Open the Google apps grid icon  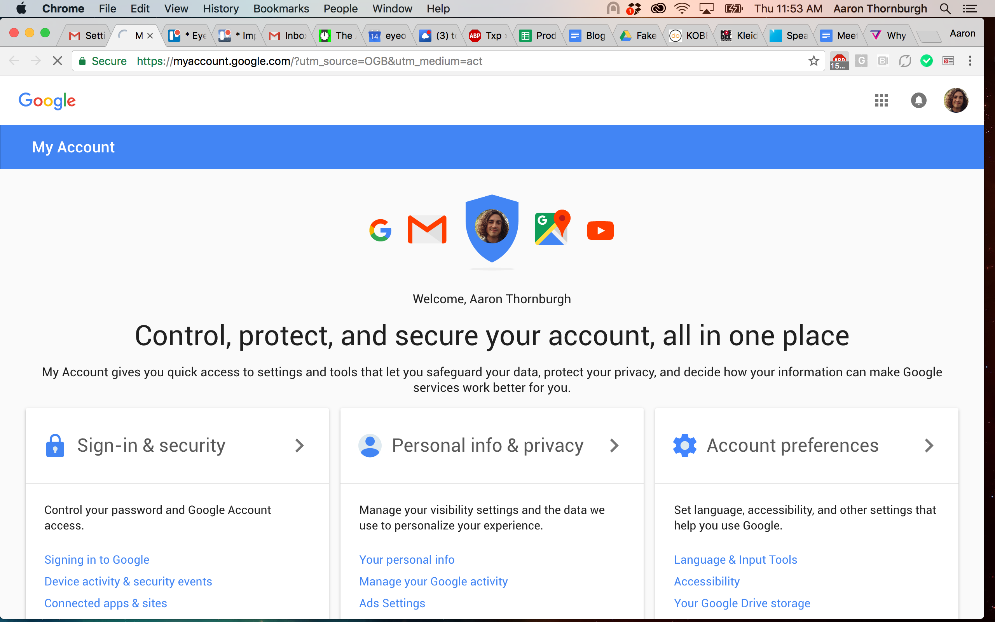pyautogui.click(x=881, y=100)
